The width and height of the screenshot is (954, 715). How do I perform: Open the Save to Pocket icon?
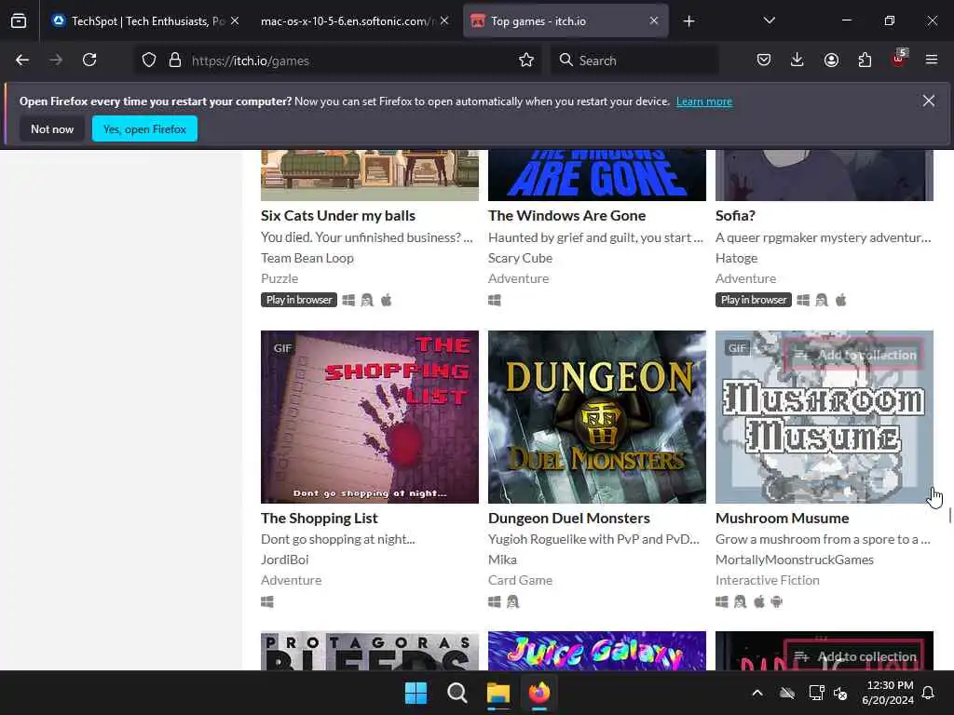click(764, 61)
